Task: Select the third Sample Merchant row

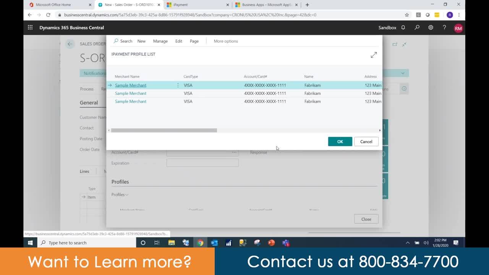Action: (x=244, y=101)
